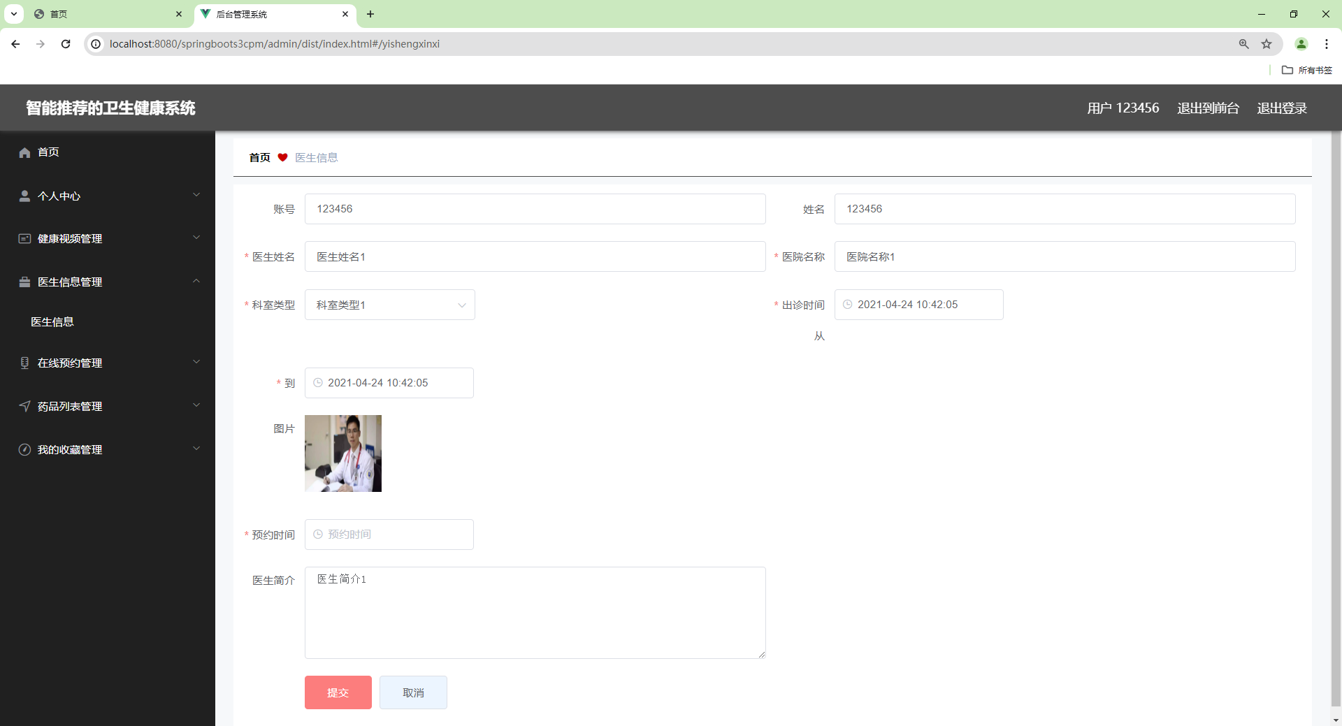
Task: Click the home icon beside 首页
Action: tap(24, 152)
